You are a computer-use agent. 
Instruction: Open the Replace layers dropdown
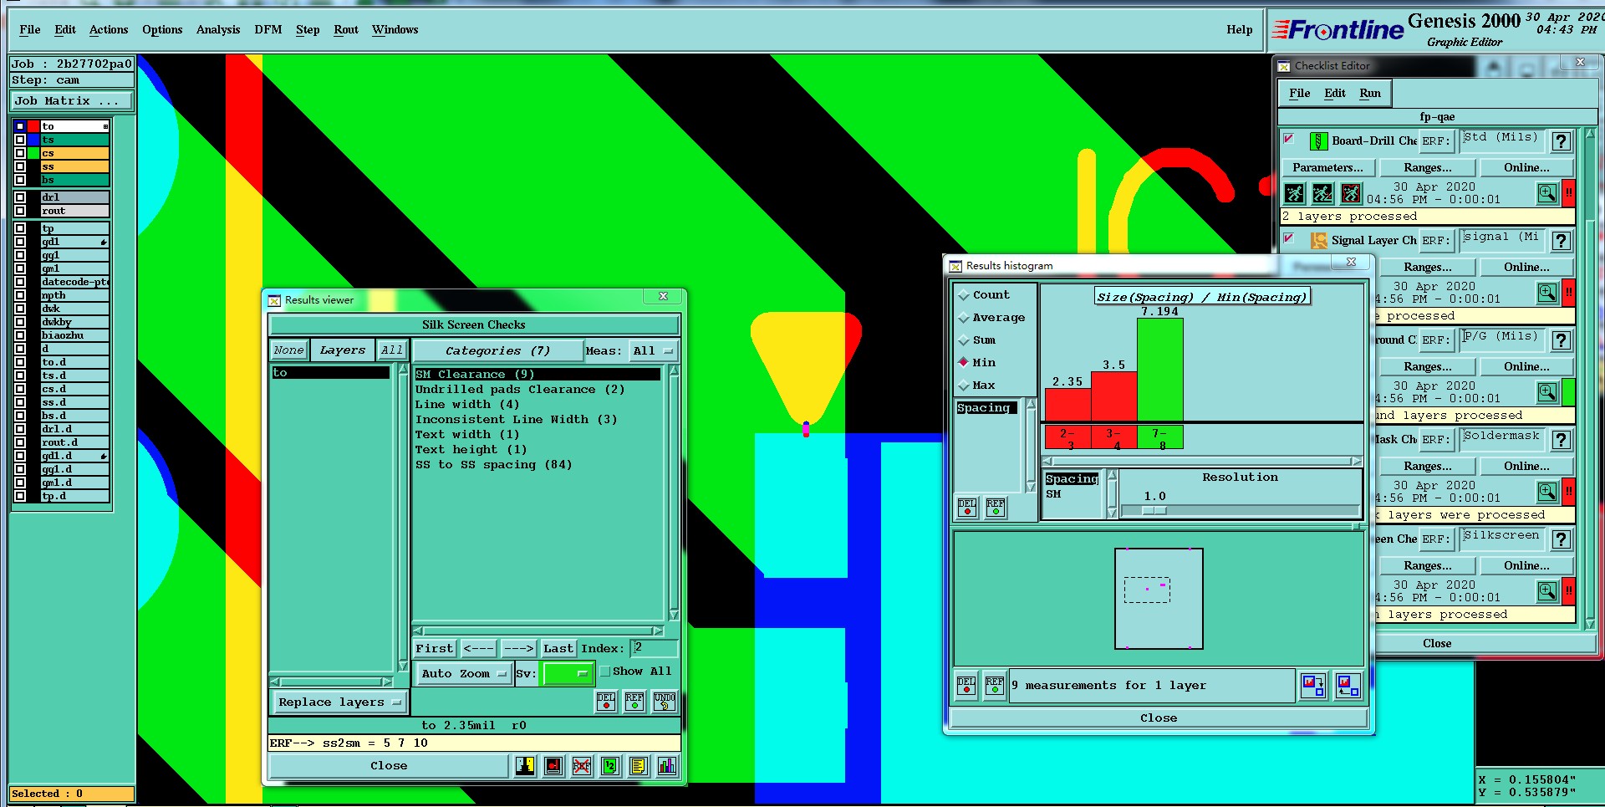[340, 702]
